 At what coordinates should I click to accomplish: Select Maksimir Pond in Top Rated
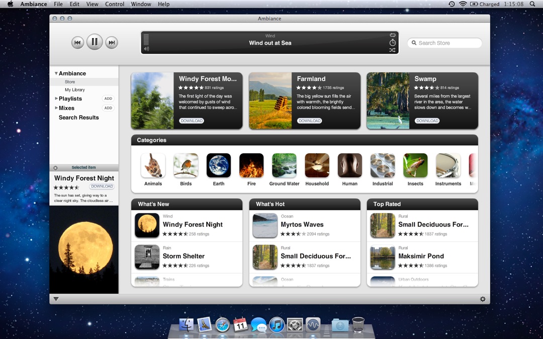[422, 257]
